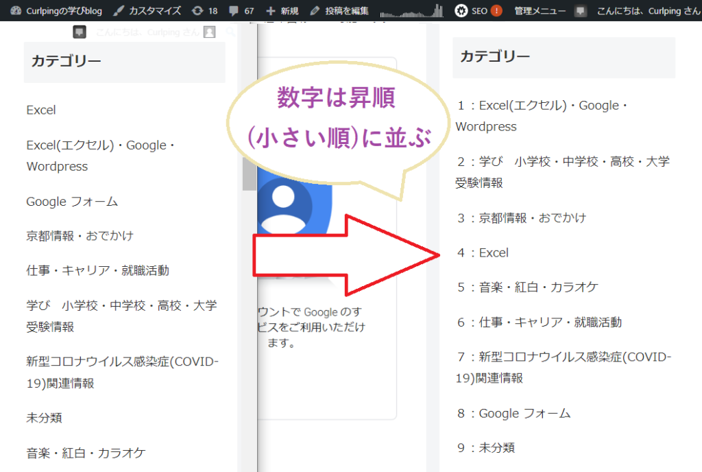The width and height of the screenshot is (702, 472).
Task: Open 京都情報・おでかけ in left list
Action: click(80, 236)
